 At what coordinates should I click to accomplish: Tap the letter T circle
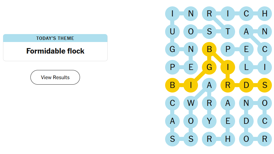(228, 31)
